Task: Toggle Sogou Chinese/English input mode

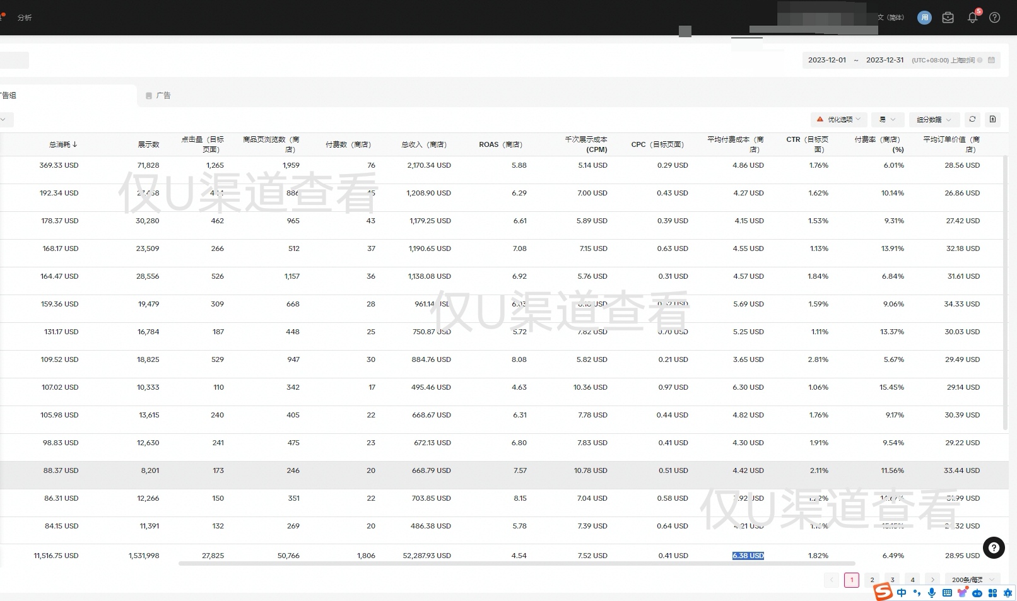Action: [902, 593]
